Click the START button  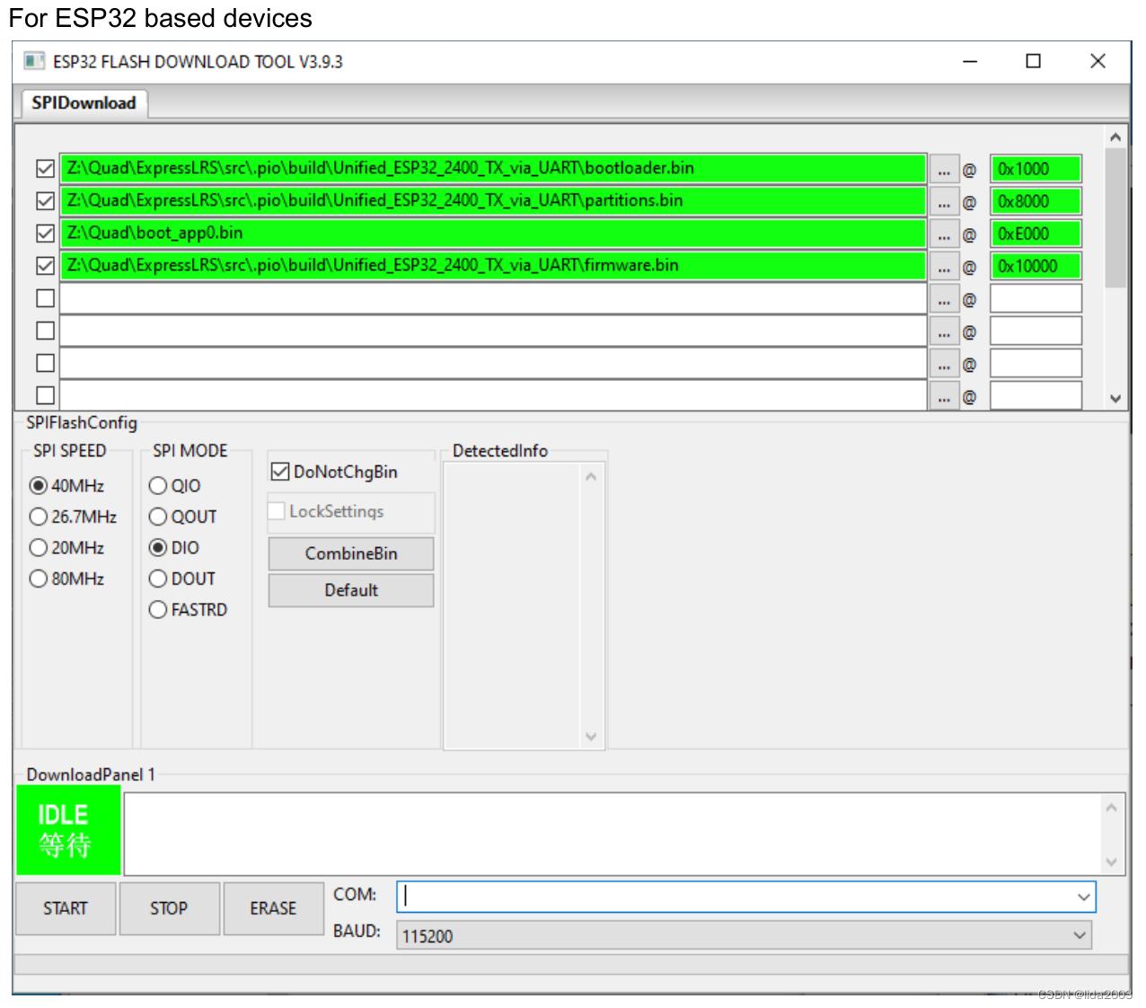[x=66, y=908]
